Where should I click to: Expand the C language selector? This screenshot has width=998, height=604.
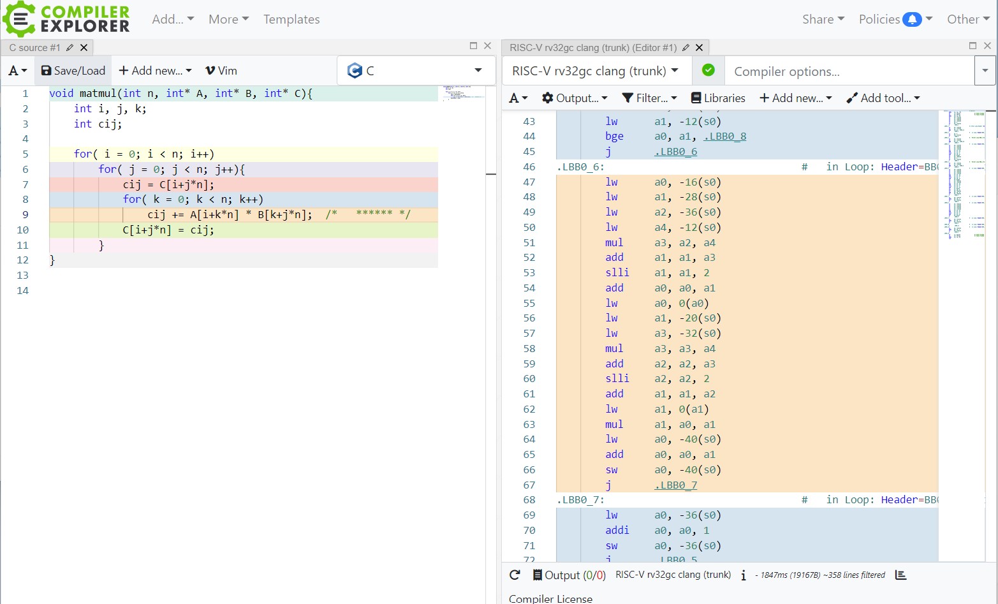coord(415,71)
